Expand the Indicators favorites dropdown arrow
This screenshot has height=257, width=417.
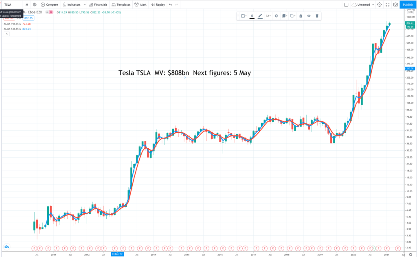(x=85, y=4)
